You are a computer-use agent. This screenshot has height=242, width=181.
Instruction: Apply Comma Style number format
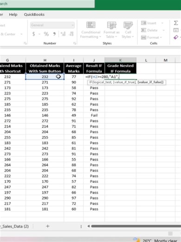(x=54, y=34)
